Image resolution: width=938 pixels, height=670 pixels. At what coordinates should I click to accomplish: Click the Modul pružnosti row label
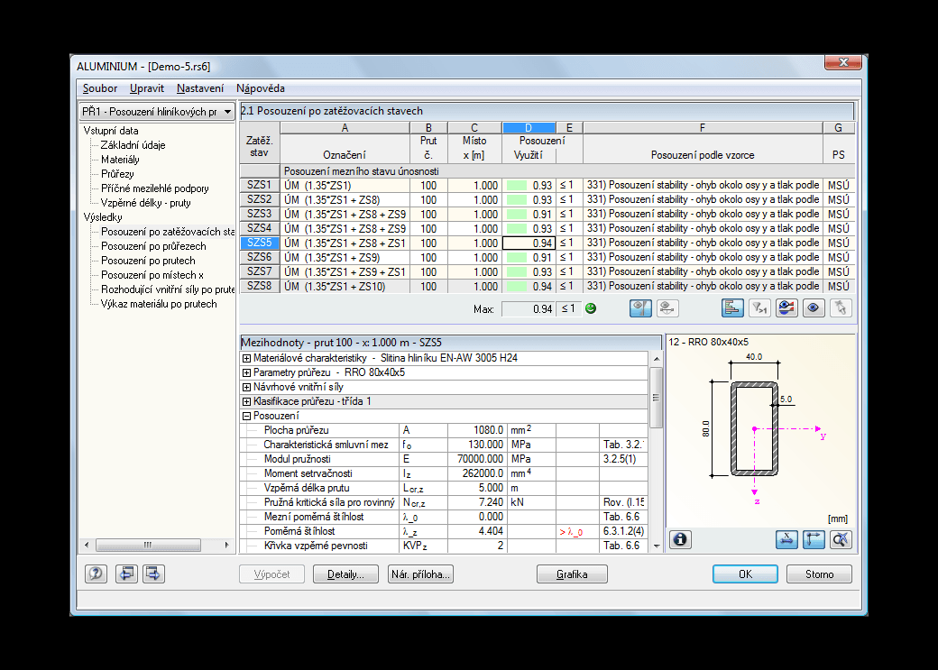(298, 459)
